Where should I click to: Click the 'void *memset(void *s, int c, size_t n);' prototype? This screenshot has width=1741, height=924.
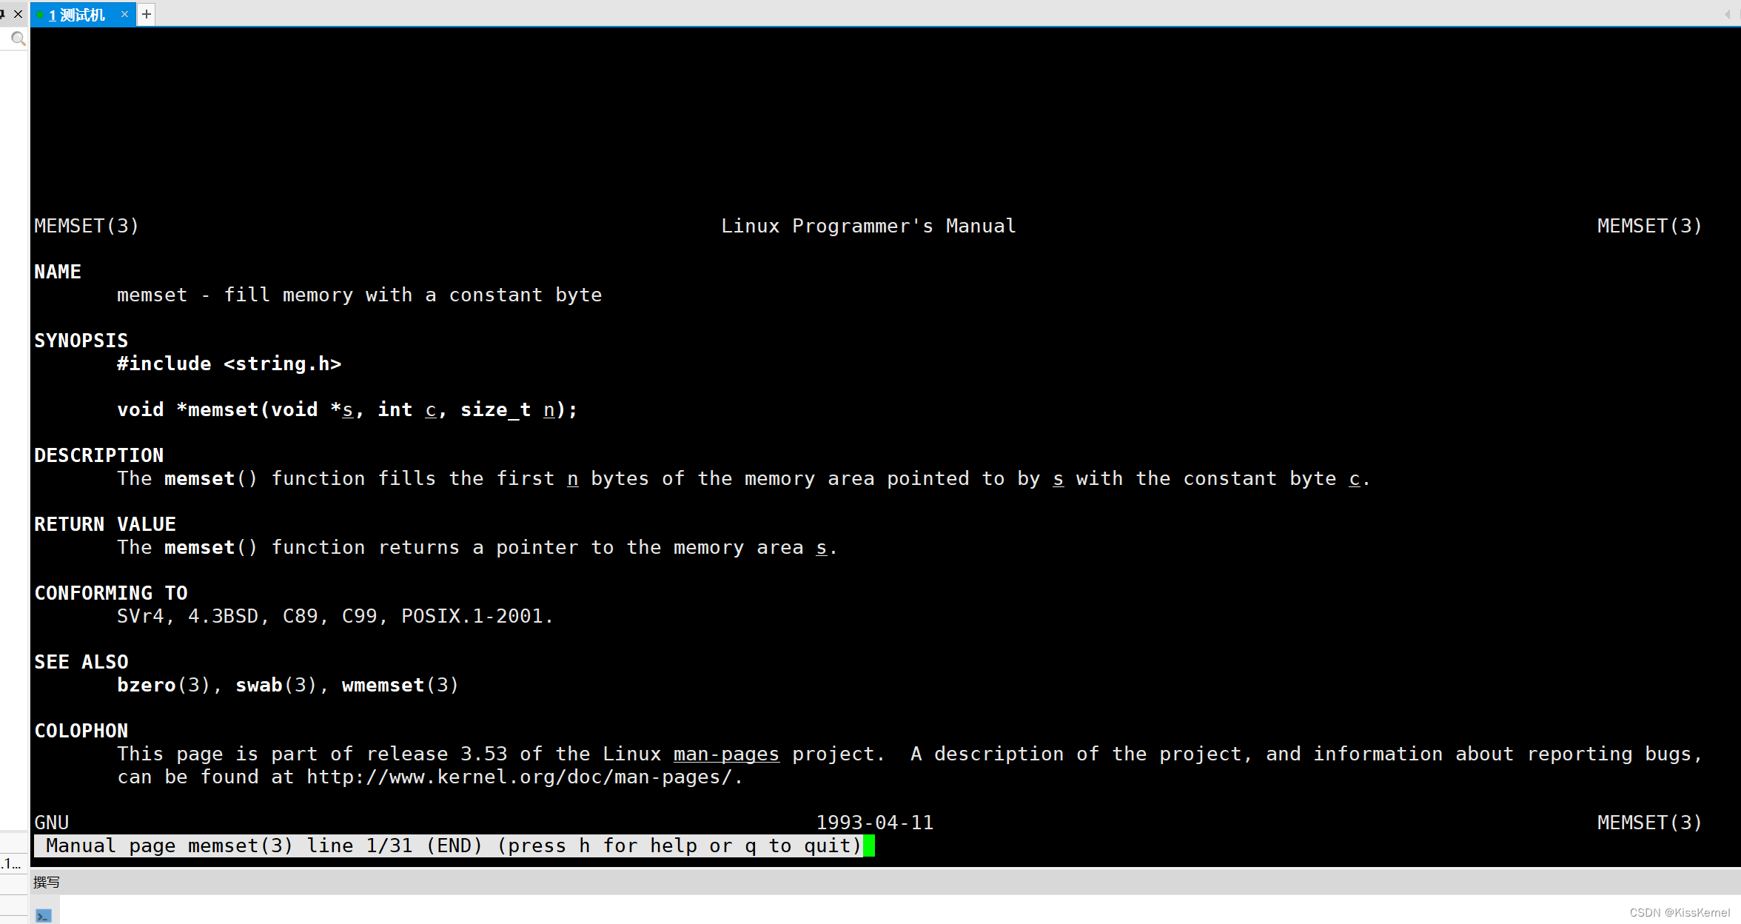point(347,409)
